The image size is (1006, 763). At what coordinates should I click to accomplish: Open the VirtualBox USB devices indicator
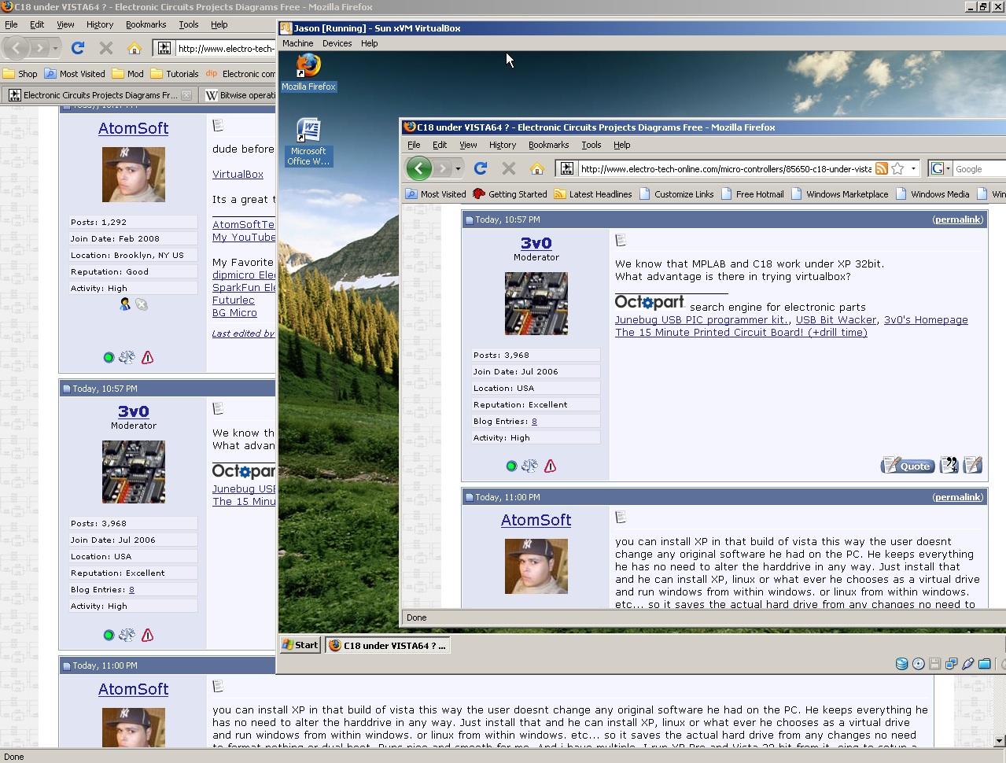(x=968, y=664)
